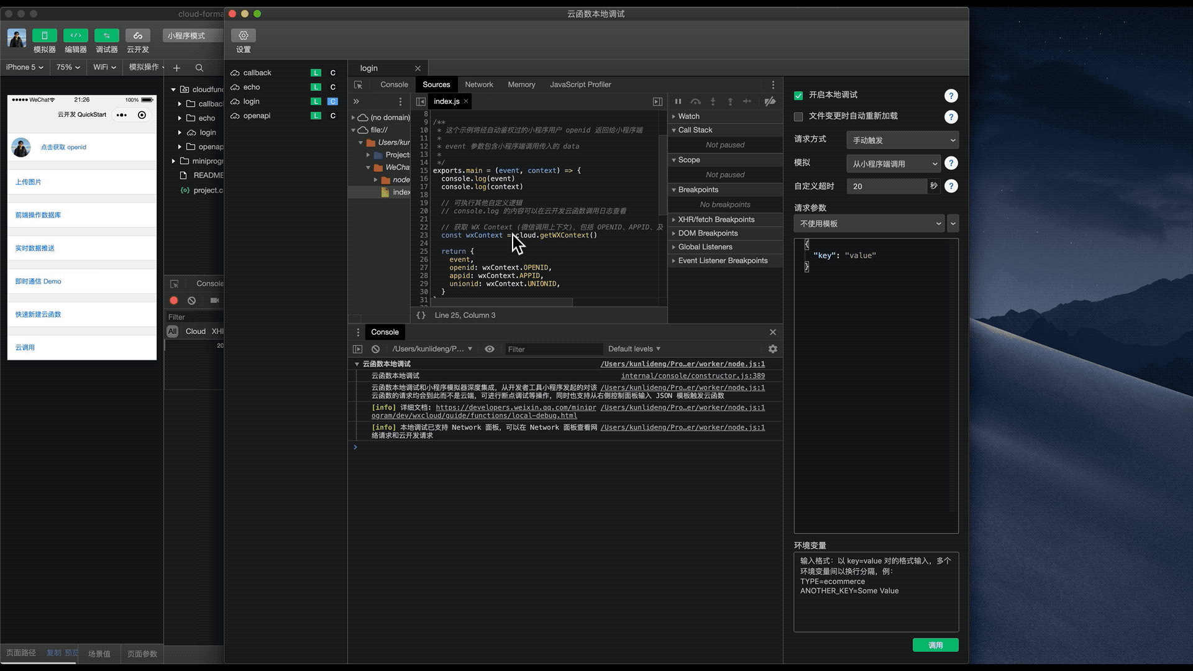Click the 自定义超时 input field
1193x671 pixels.
(887, 186)
